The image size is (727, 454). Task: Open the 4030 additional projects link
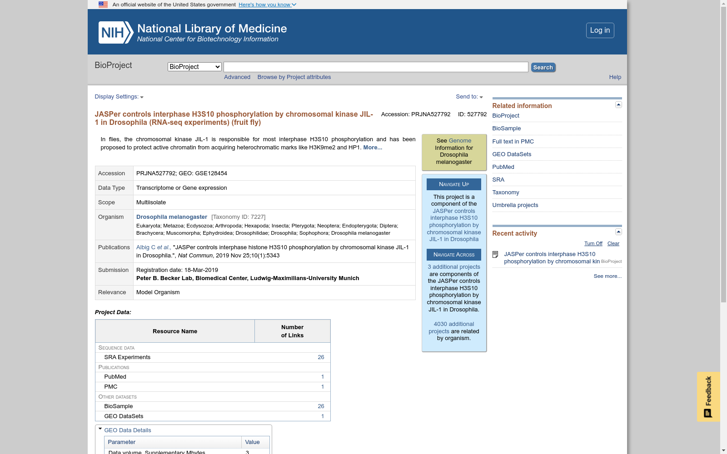tap(452, 328)
